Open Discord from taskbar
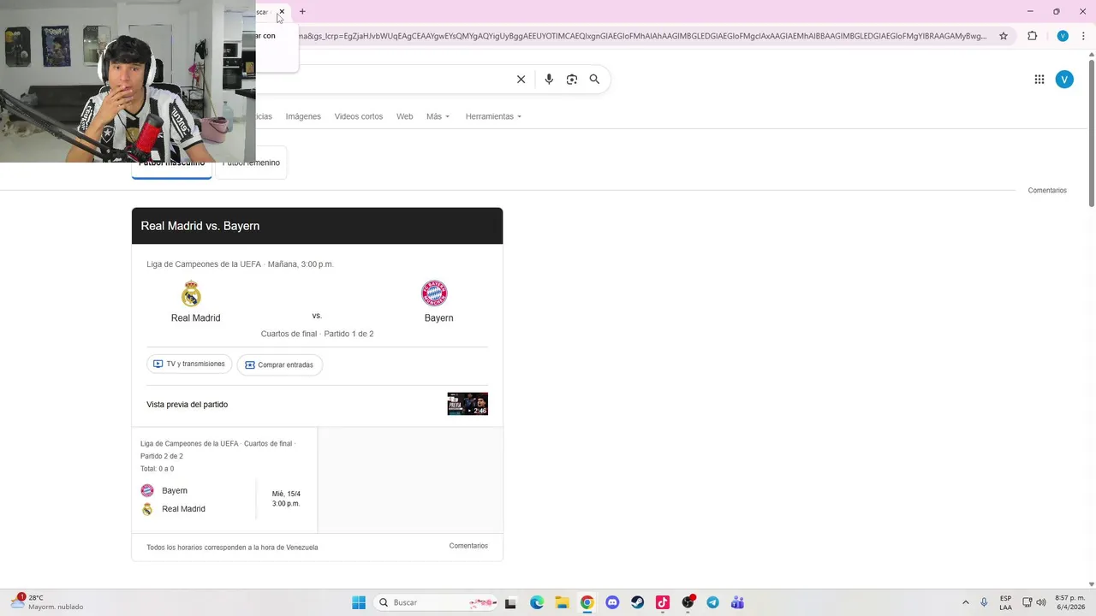This screenshot has height=616, width=1096. tap(612, 602)
